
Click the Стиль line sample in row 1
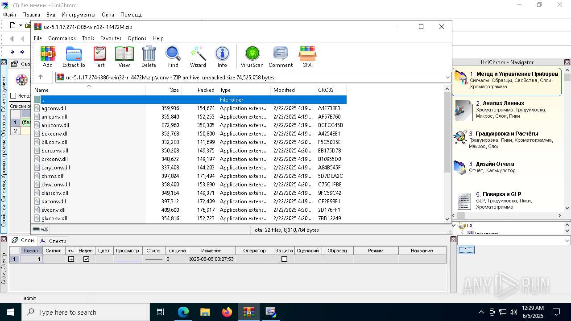154,259
